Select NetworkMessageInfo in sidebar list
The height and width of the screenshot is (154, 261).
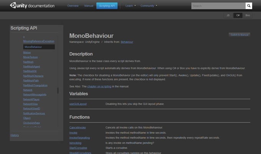point(35,95)
